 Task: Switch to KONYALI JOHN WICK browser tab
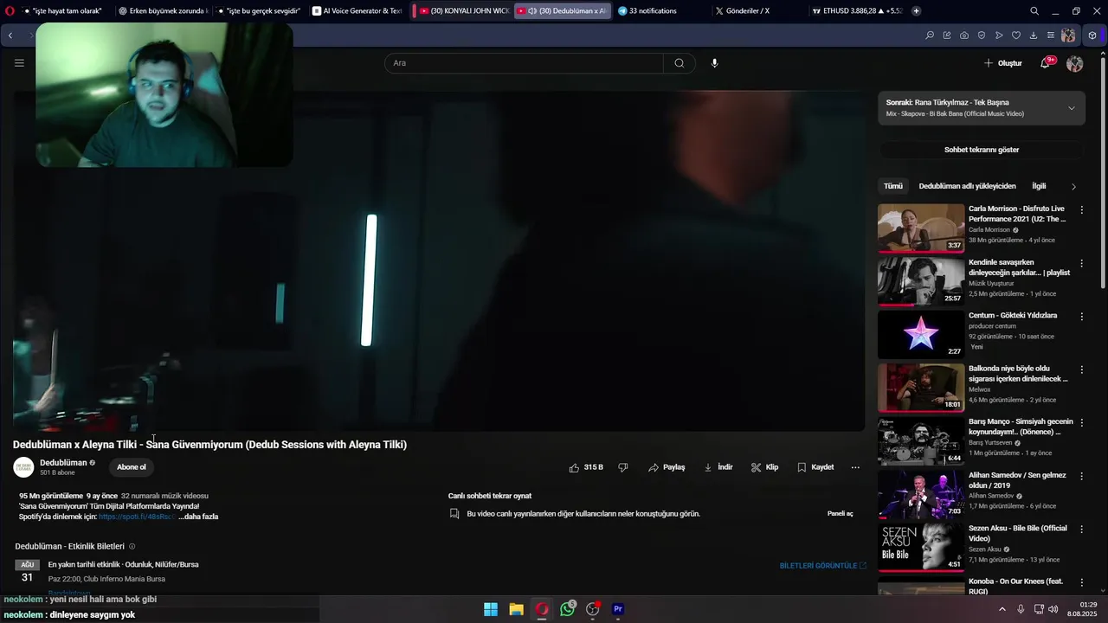pos(464,11)
